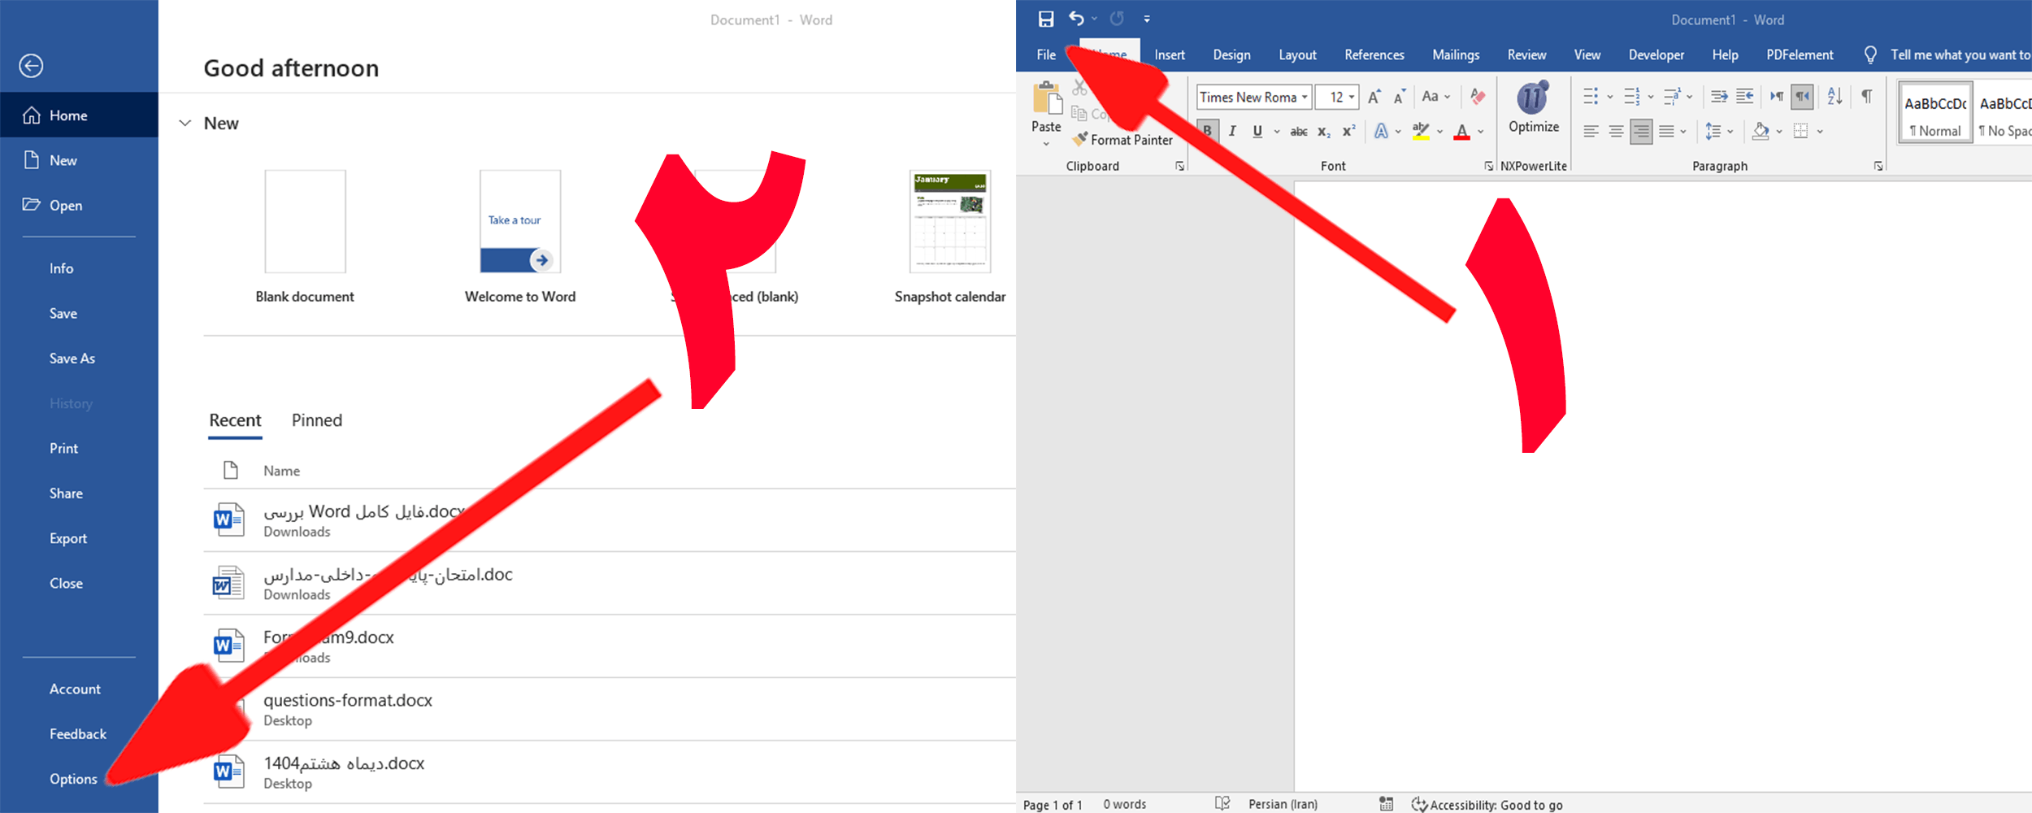Screen dimensions: 2032x813
Task: Click the Sort A-Z icon
Action: click(x=1834, y=97)
